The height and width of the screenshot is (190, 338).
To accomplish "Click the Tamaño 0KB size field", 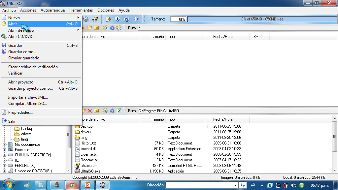I will (178, 19).
